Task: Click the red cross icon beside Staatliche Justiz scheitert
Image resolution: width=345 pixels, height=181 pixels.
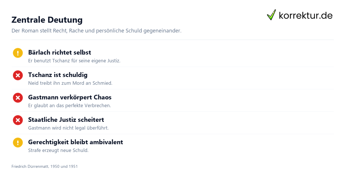Action: pos(18,120)
